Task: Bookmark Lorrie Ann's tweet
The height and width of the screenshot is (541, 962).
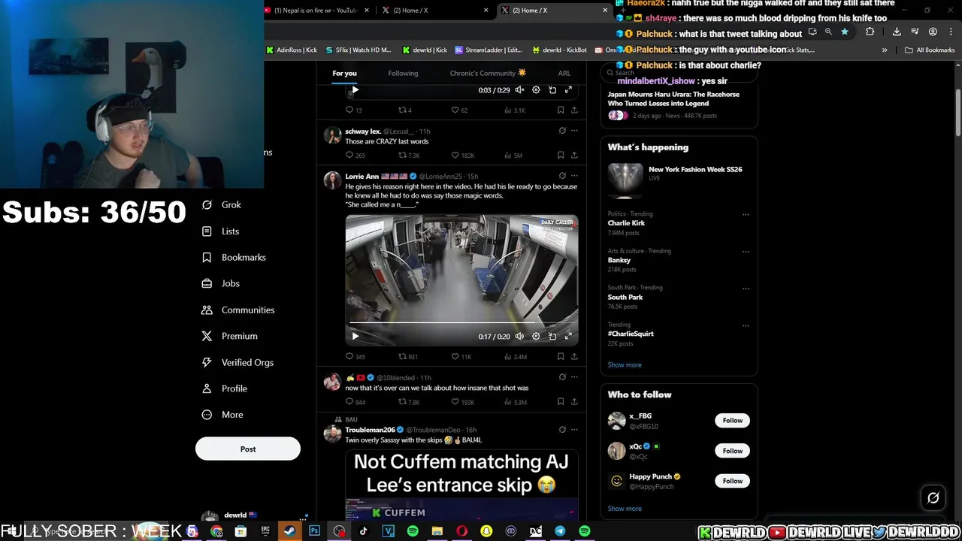Action: 561,357
